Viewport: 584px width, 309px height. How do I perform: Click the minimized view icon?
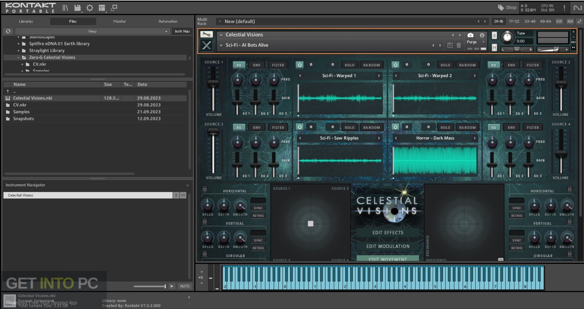[x=114, y=8]
